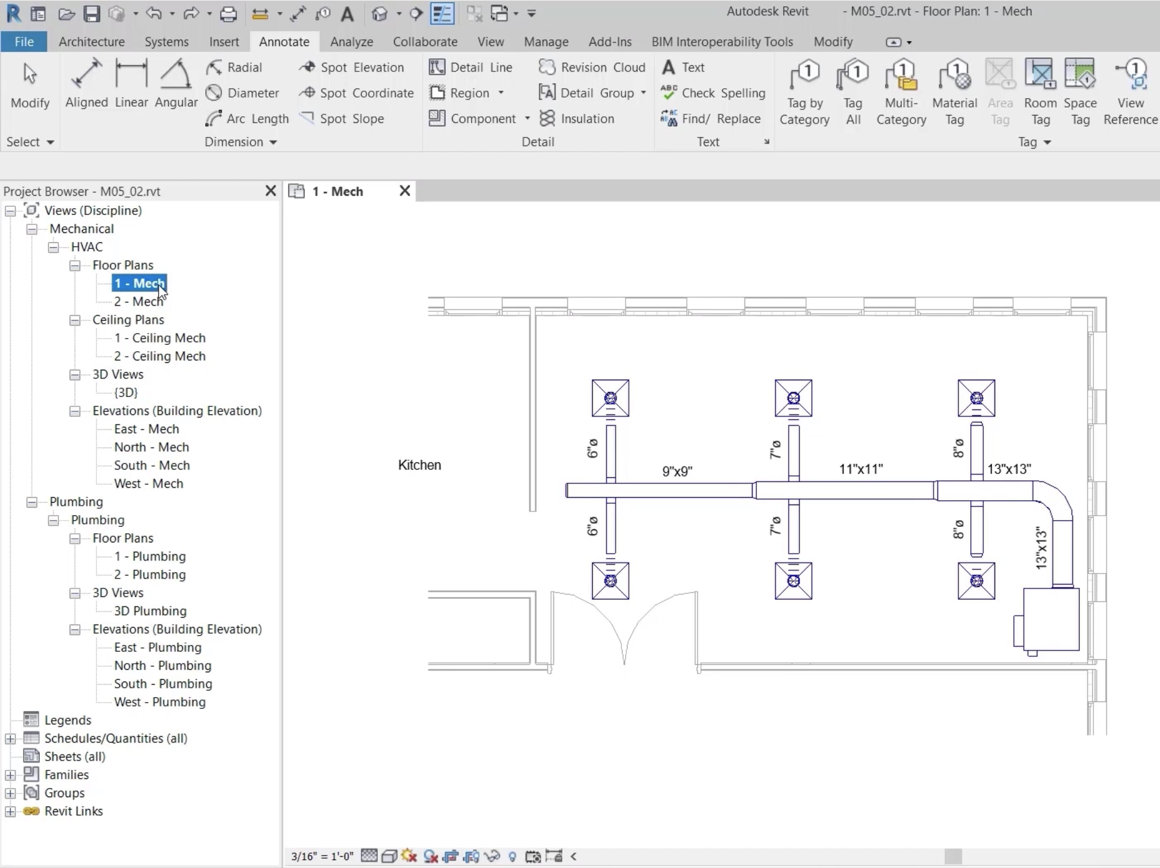This screenshot has width=1160, height=868.
Task: Open the 2 - Mech floor plan
Action: pos(139,301)
